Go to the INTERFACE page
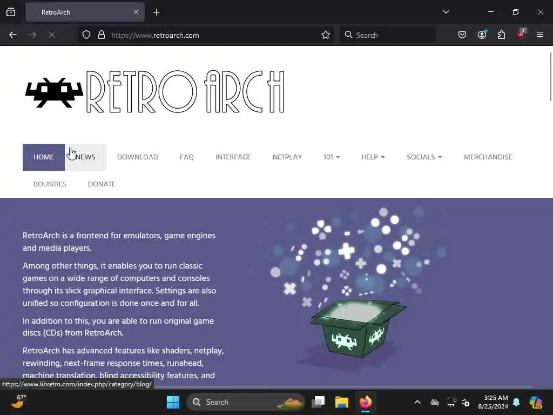 click(x=233, y=157)
